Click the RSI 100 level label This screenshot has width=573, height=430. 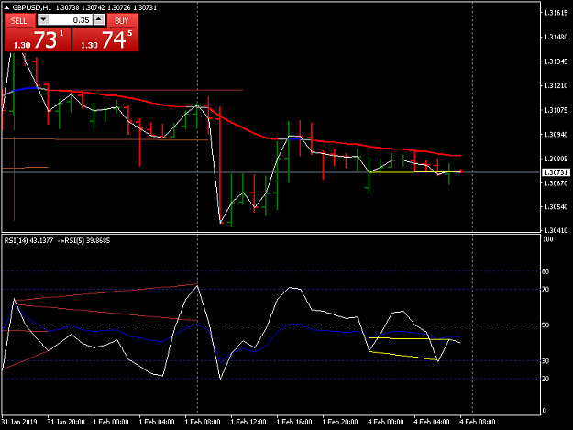point(548,239)
